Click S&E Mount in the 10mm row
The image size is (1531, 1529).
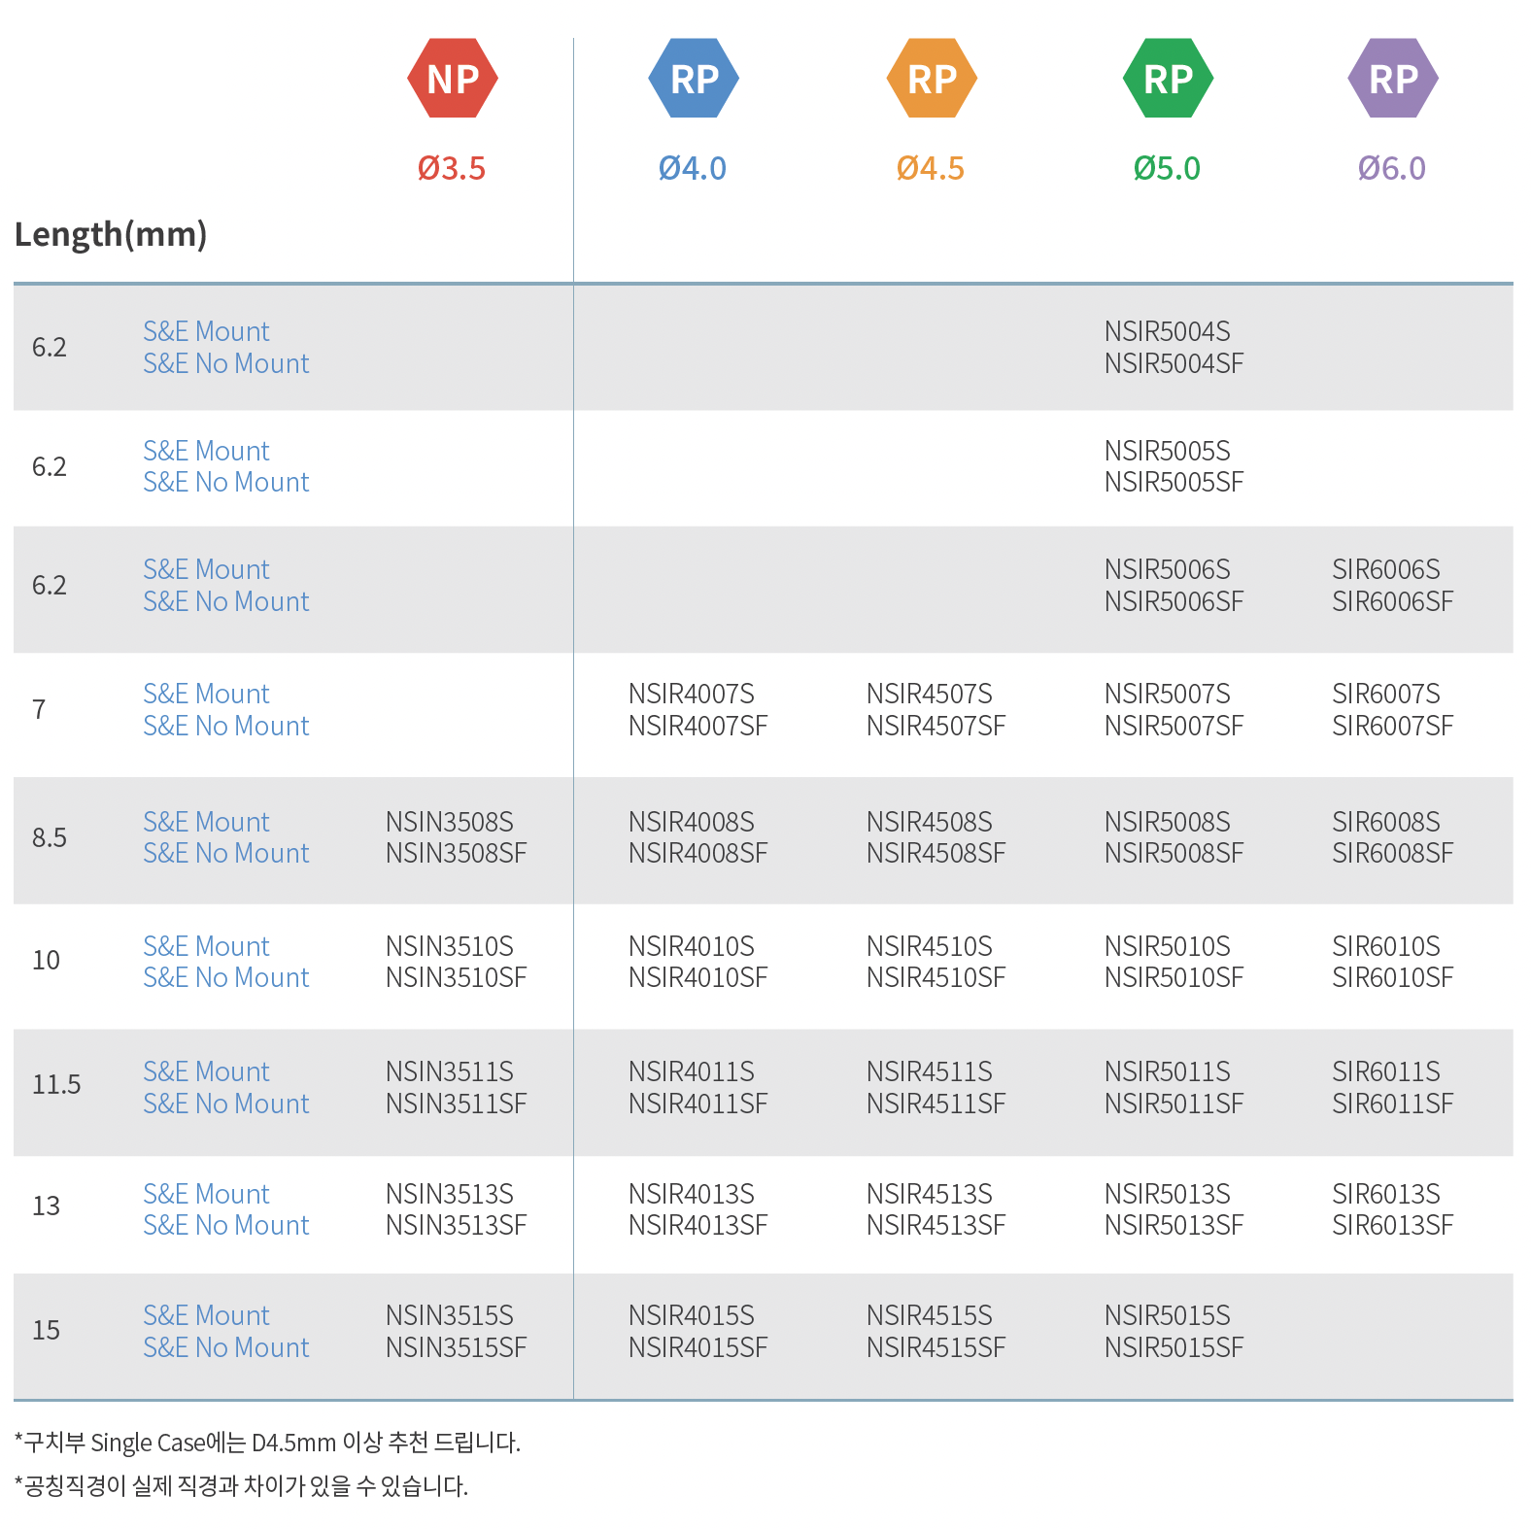point(206,946)
